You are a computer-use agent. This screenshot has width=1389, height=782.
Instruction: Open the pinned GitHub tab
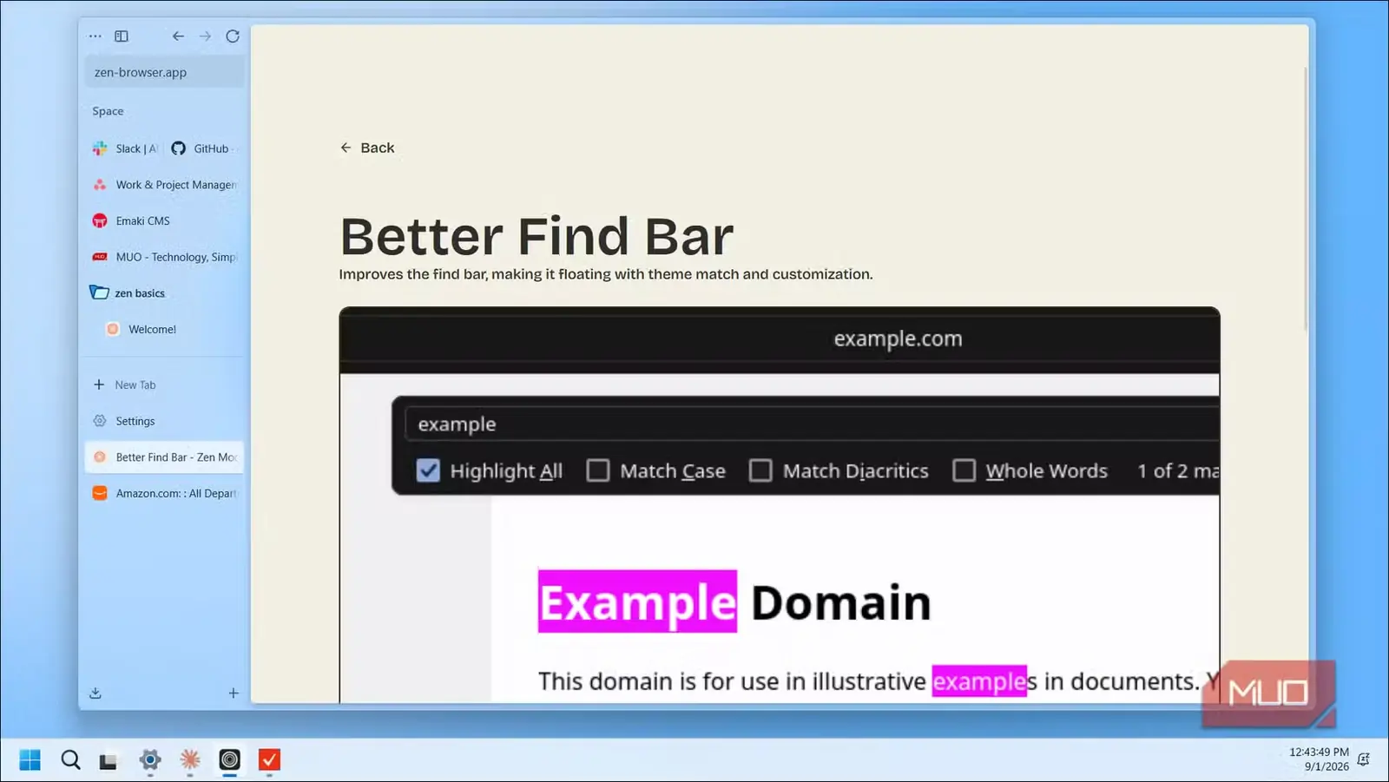[x=204, y=148]
